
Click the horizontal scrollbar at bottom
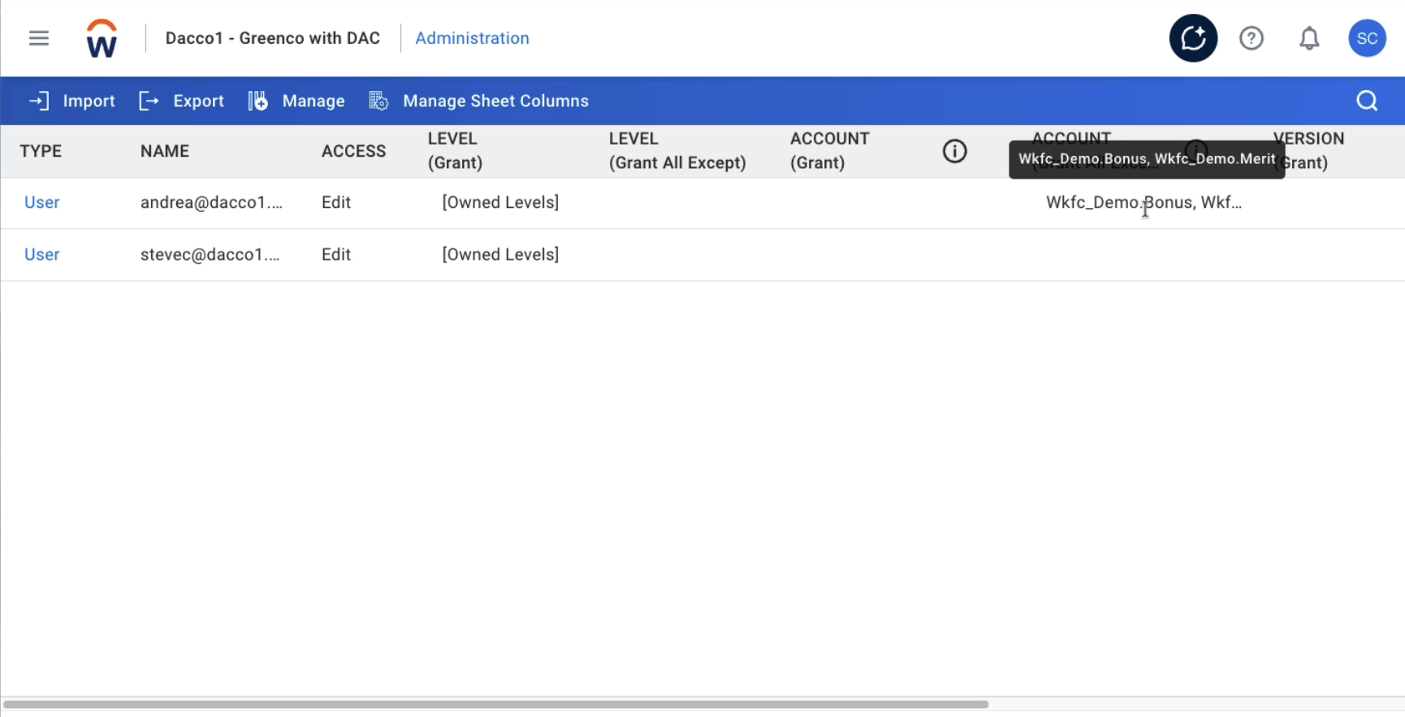pyautogui.click(x=495, y=704)
